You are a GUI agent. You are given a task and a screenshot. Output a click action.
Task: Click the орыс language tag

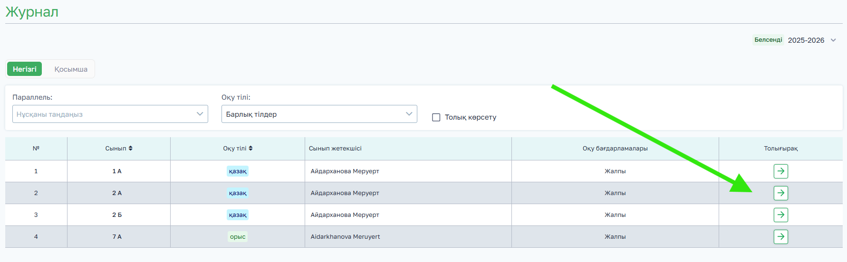238,237
